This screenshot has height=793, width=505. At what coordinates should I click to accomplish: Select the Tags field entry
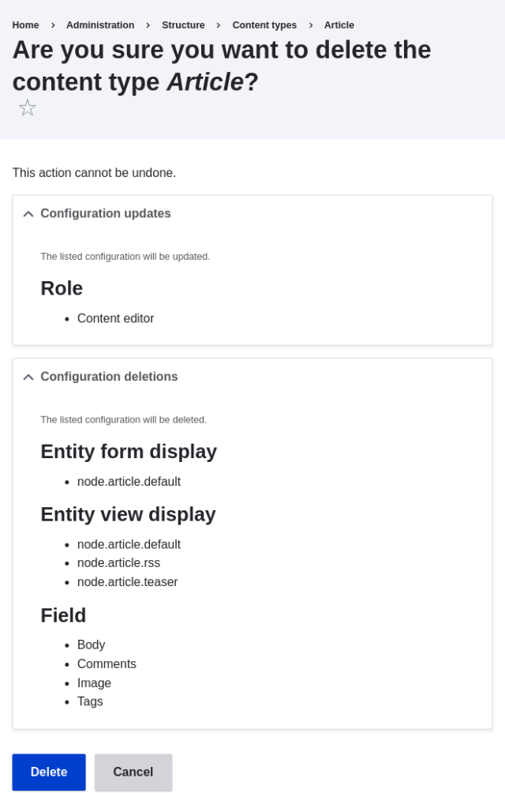(90, 701)
